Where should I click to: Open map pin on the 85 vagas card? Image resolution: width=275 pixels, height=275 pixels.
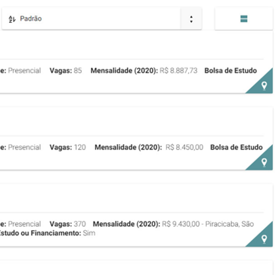[x=264, y=86]
